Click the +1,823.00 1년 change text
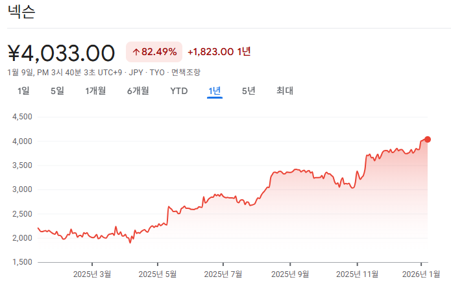Screen dimensions: 451x290 click(219, 52)
